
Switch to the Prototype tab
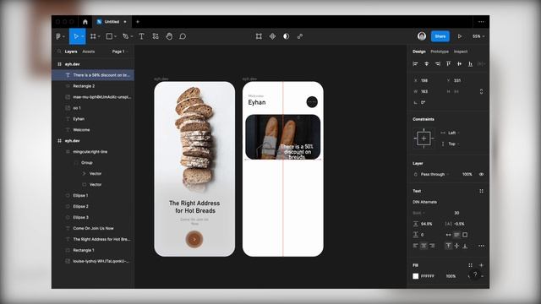tap(440, 52)
